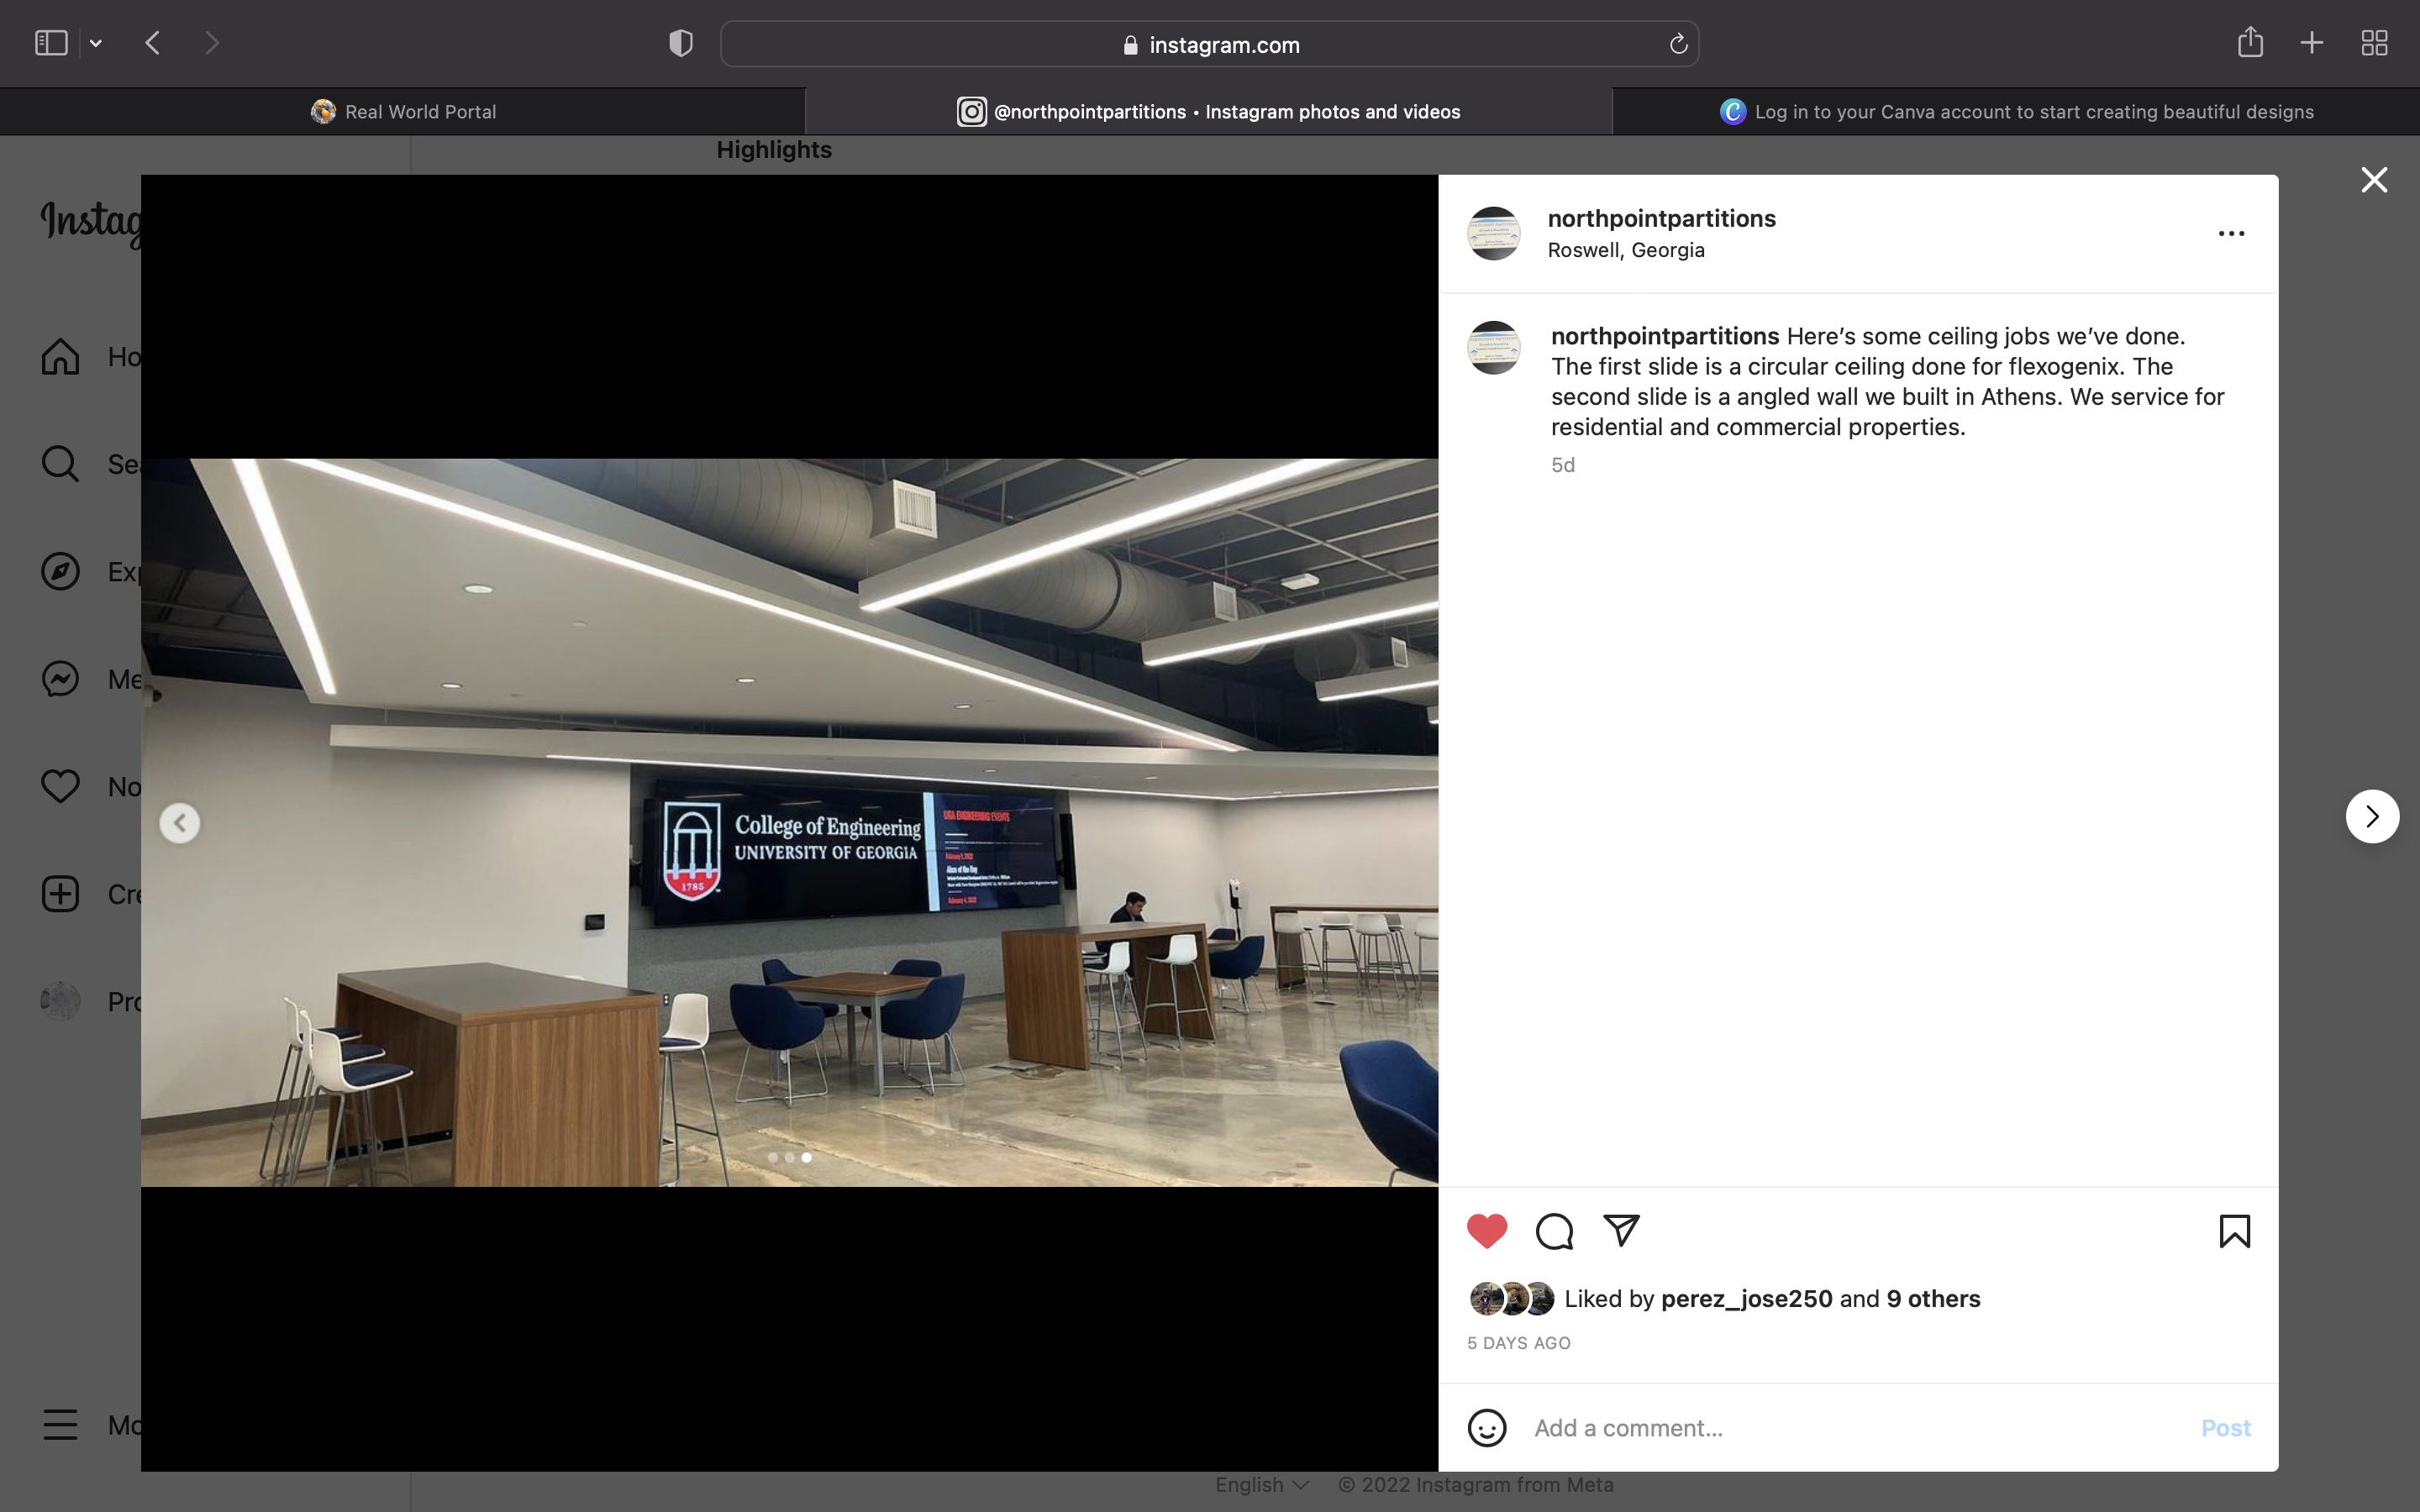Click the comment speech bubble icon
2420x1512 pixels.
pos(1554,1230)
